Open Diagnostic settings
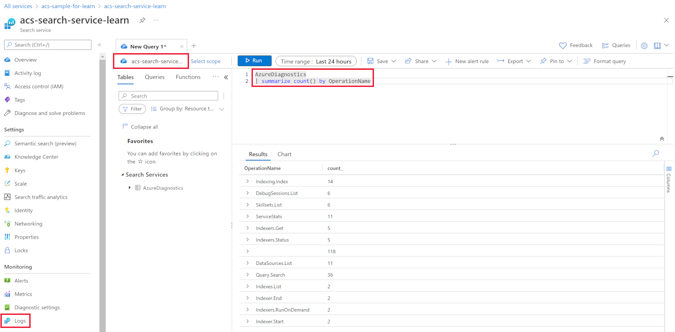This screenshot has height=332, width=675. pos(37,307)
